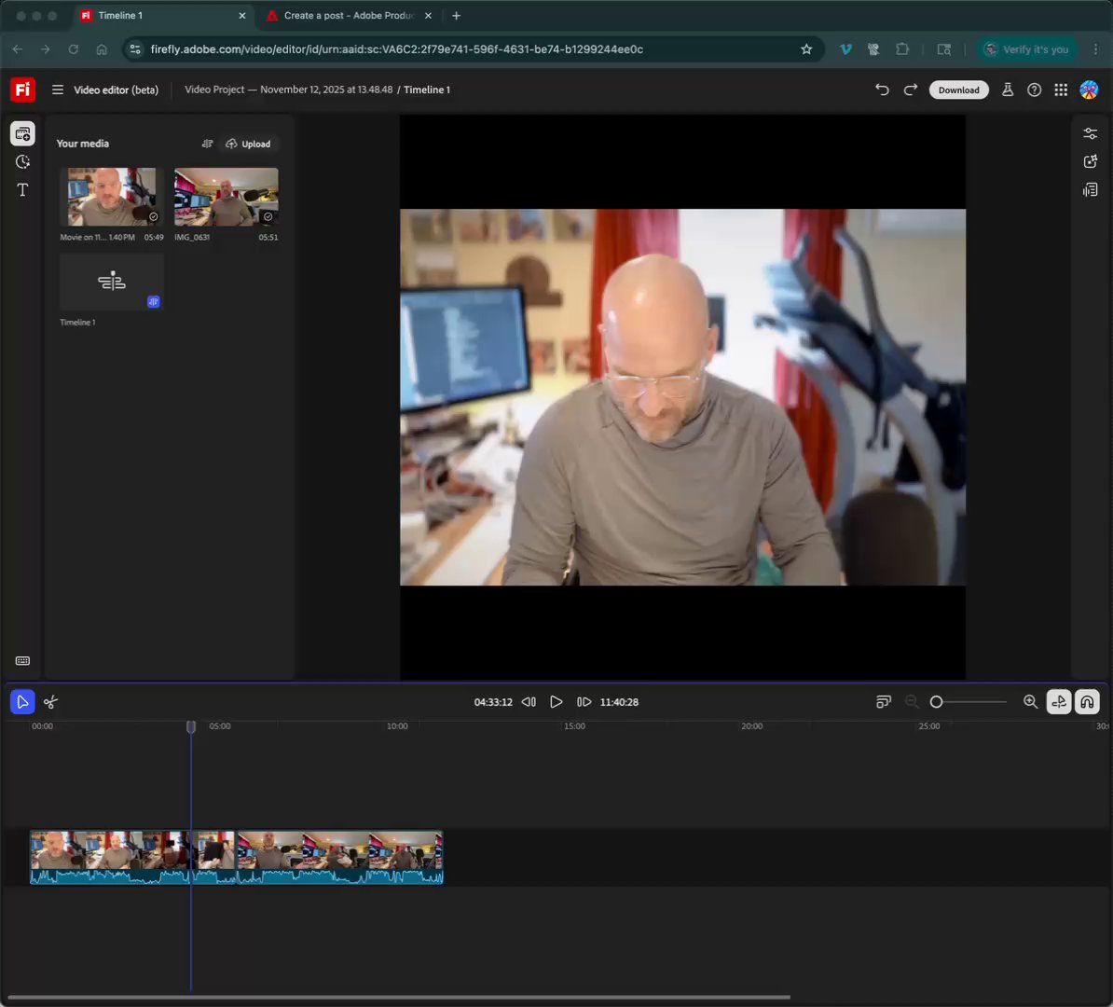Select the last clip in timeline

coord(339,857)
